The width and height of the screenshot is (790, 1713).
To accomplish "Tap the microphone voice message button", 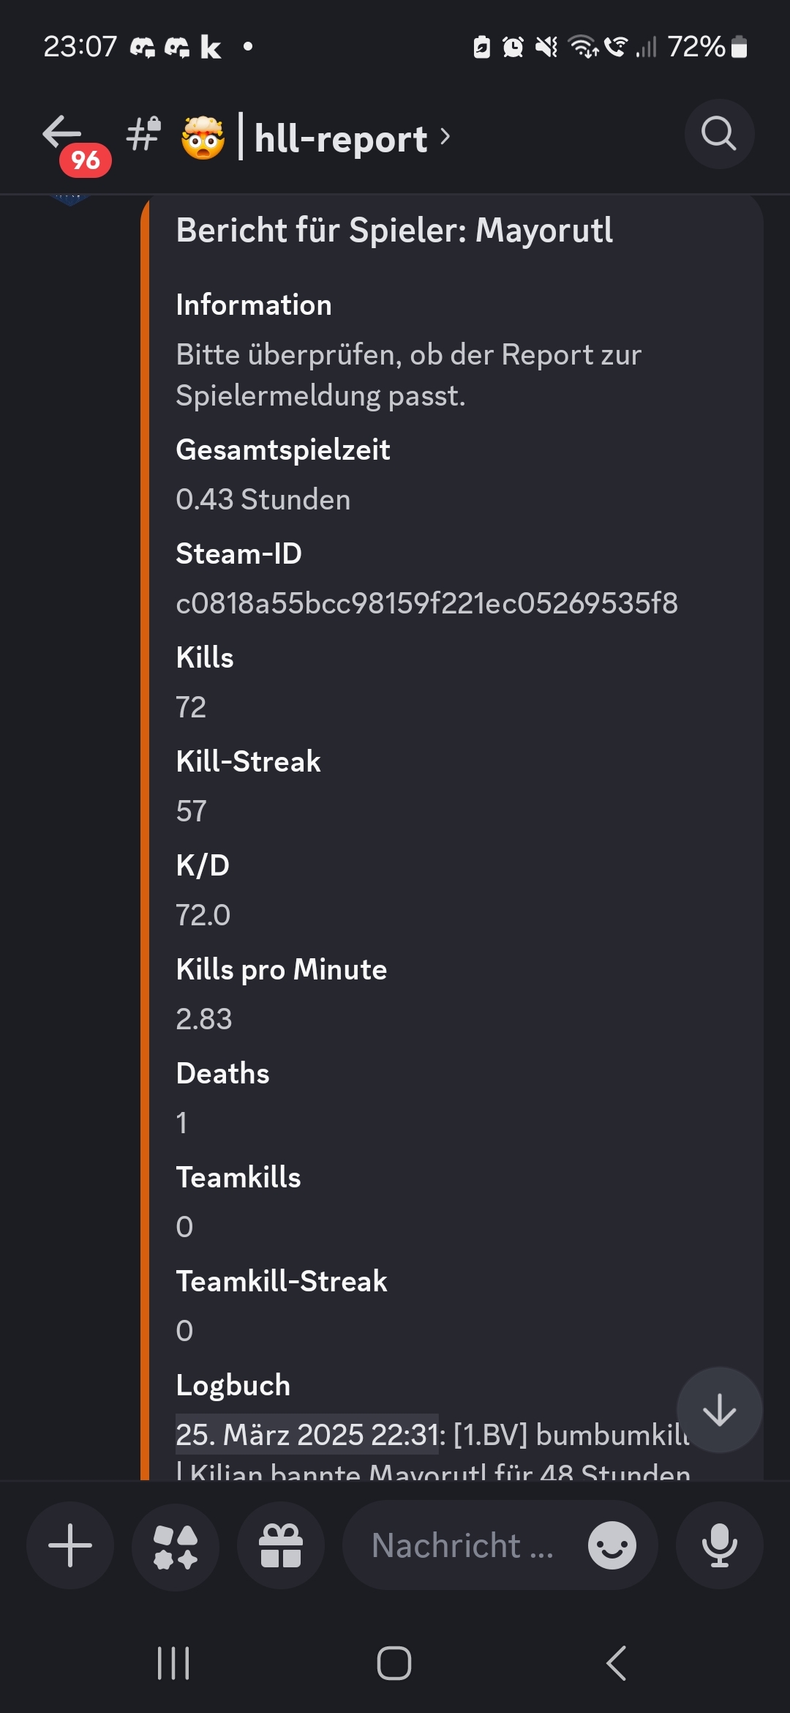I will pyautogui.click(x=719, y=1545).
